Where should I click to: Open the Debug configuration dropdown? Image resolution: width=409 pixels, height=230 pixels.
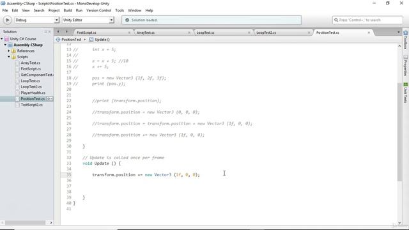37,20
